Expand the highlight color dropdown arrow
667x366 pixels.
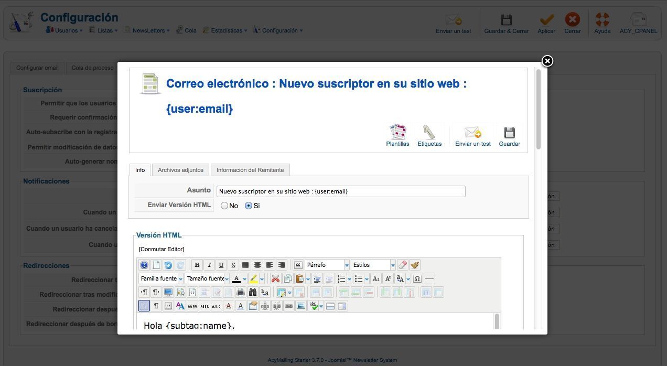[x=262, y=278]
